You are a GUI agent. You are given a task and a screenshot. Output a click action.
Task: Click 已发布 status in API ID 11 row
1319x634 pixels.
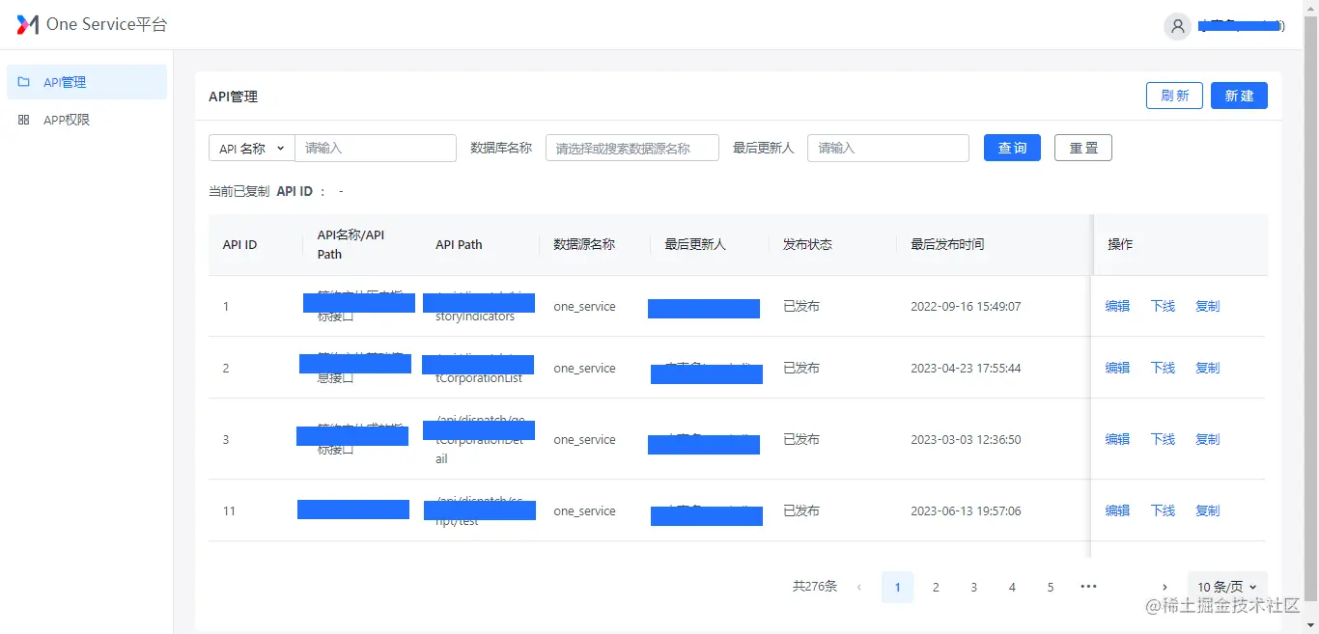tap(801, 510)
